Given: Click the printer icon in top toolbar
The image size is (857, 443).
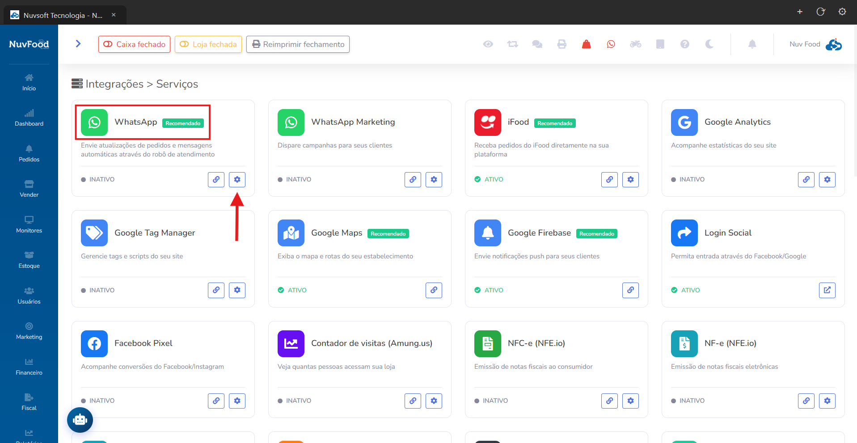Looking at the screenshot, I should [562, 44].
